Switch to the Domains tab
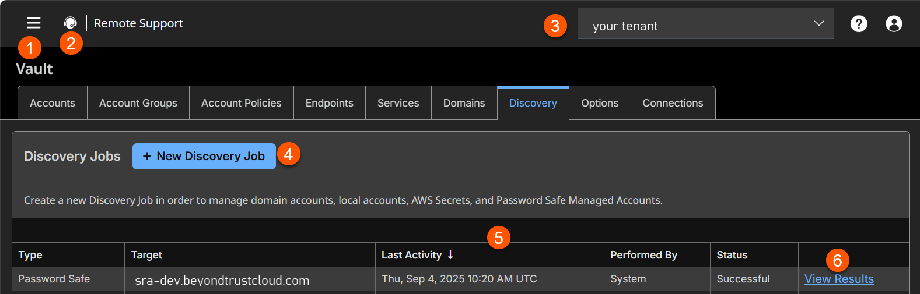 (464, 103)
